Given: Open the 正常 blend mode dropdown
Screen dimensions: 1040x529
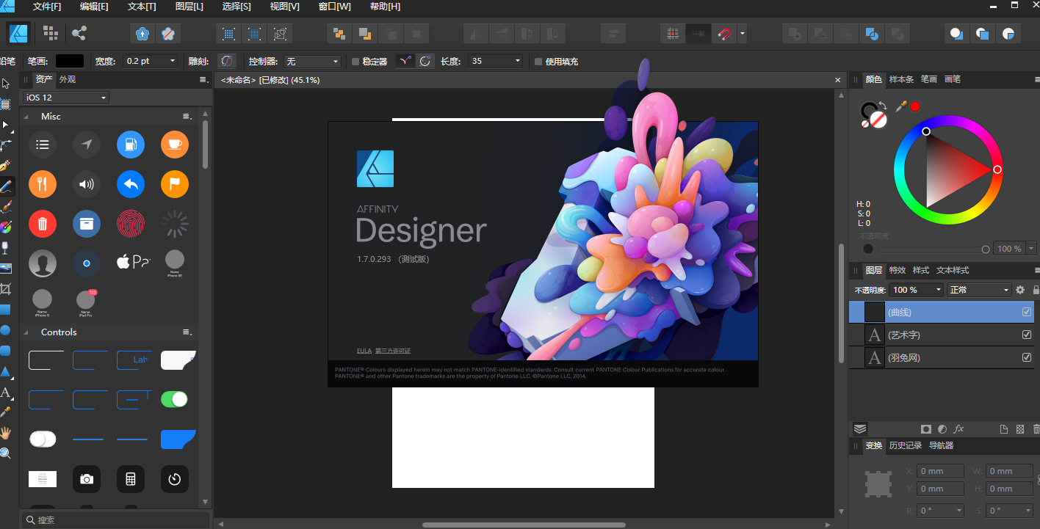Looking at the screenshot, I should tap(979, 290).
